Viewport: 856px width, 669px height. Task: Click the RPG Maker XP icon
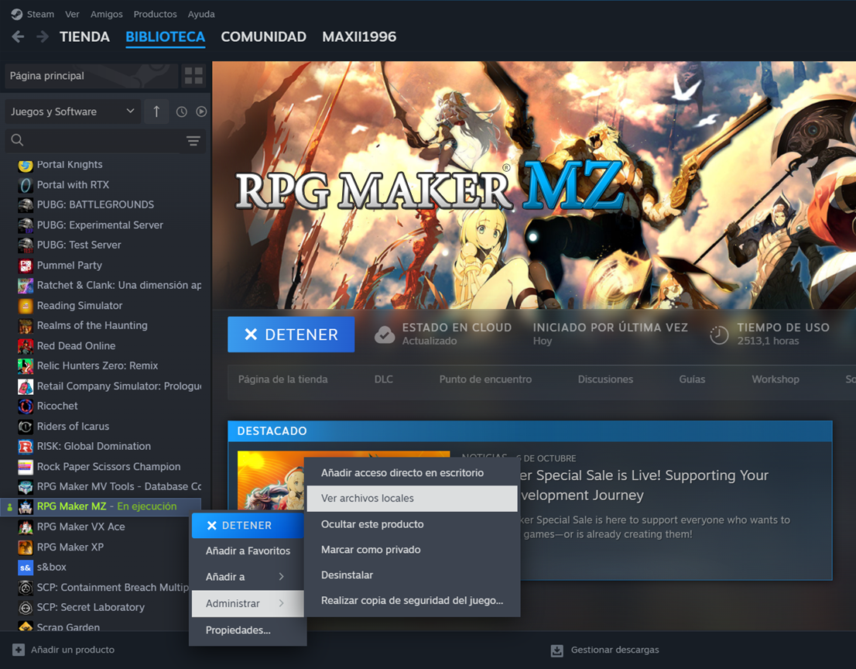click(x=26, y=547)
